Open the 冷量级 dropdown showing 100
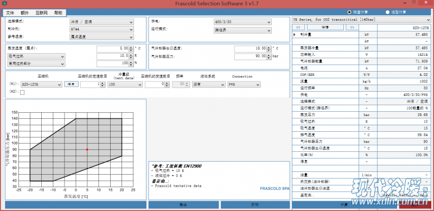 coord(125,85)
